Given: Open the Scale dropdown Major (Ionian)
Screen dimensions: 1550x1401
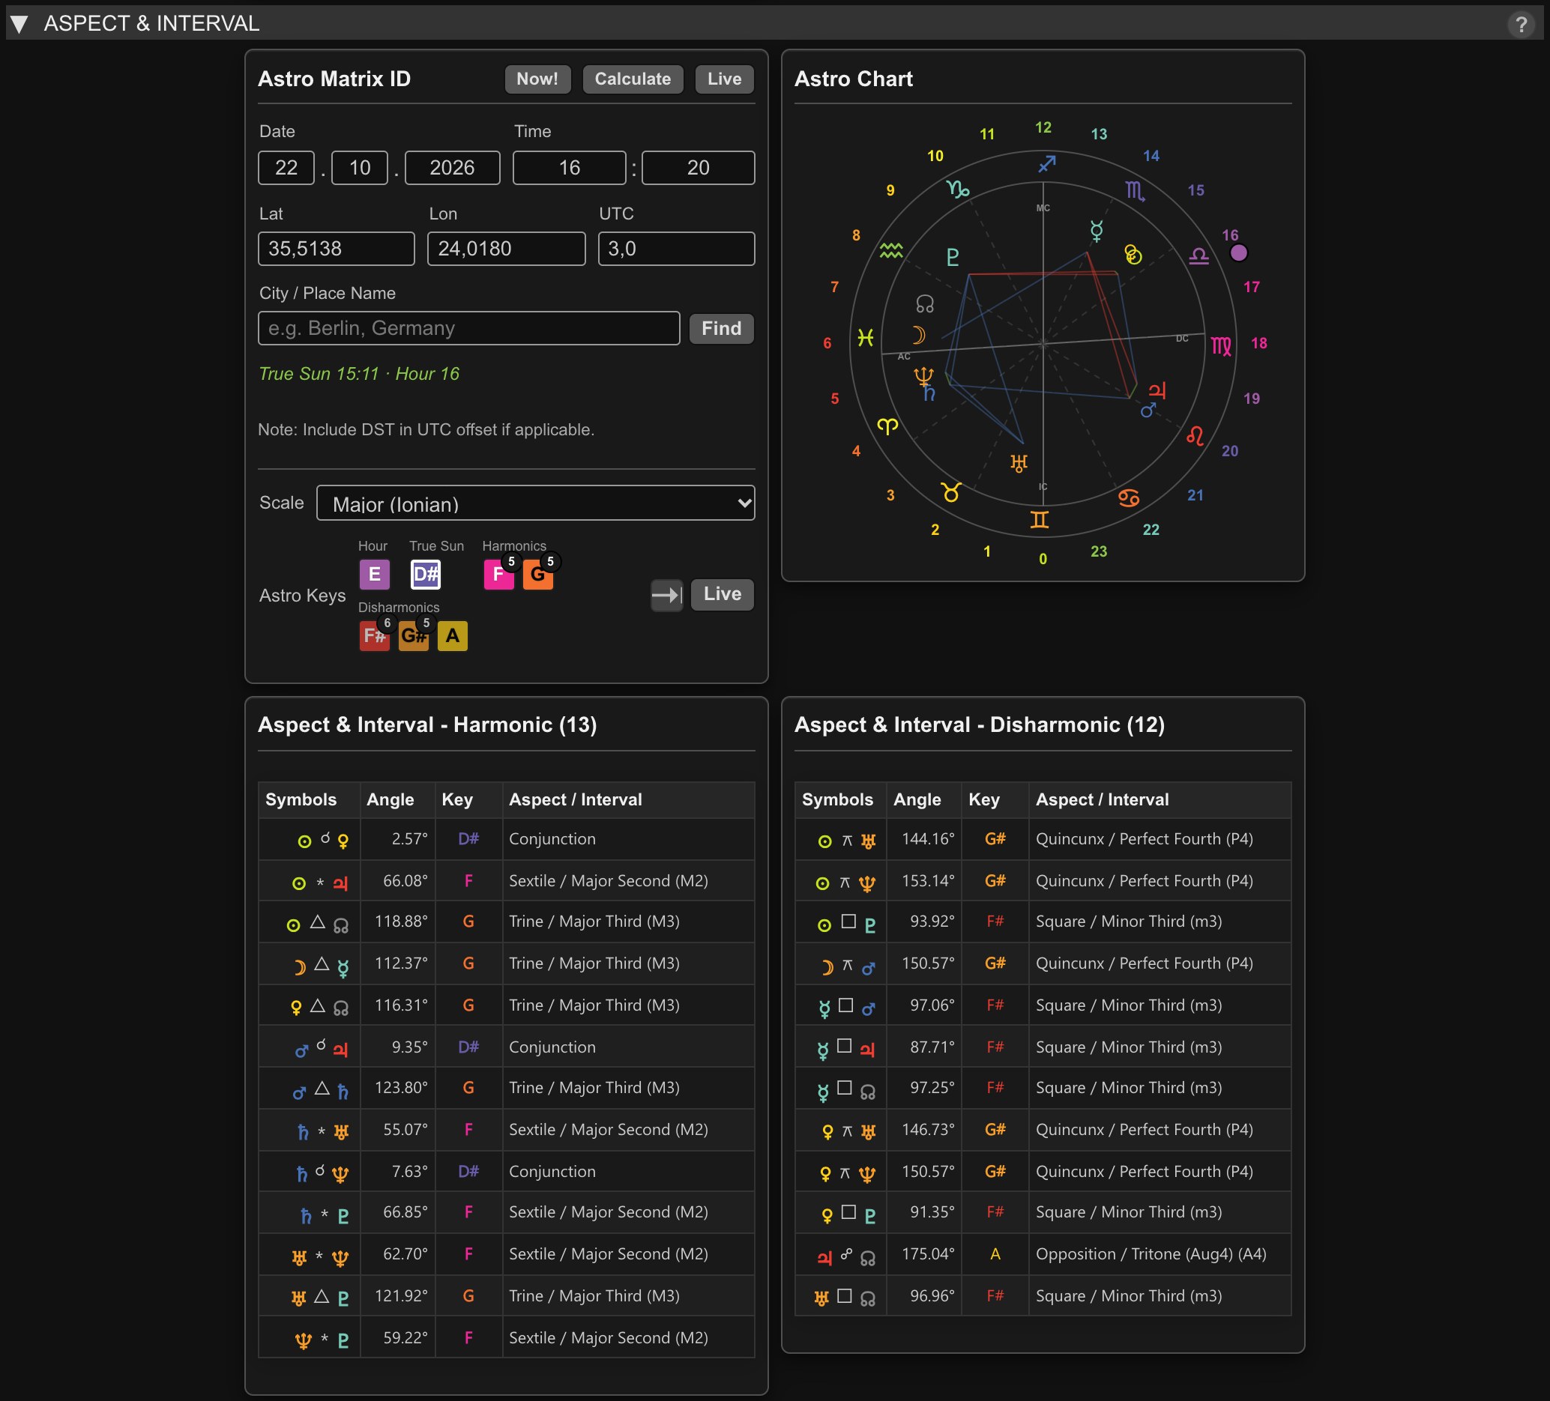Looking at the screenshot, I should coord(536,503).
